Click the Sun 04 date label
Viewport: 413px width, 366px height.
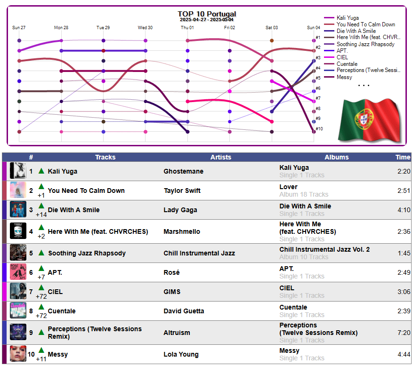pyautogui.click(x=314, y=27)
